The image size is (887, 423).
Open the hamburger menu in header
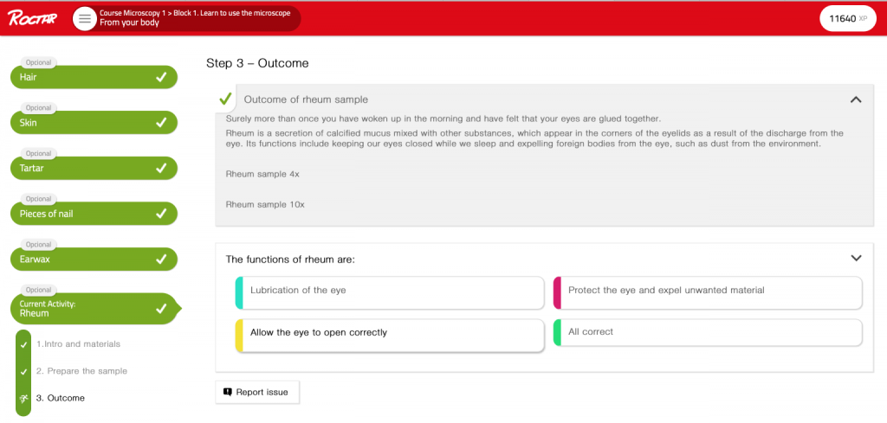point(84,18)
